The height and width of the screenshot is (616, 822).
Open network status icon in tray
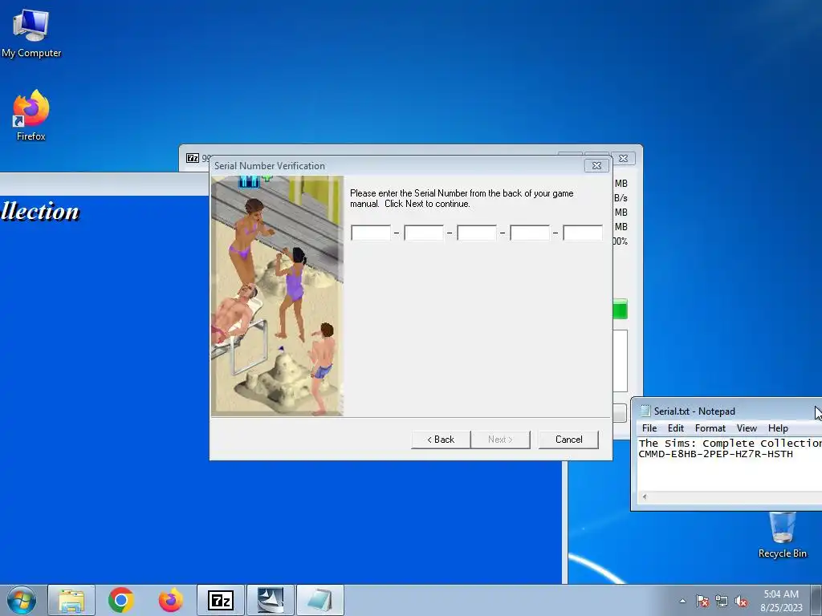[722, 601]
